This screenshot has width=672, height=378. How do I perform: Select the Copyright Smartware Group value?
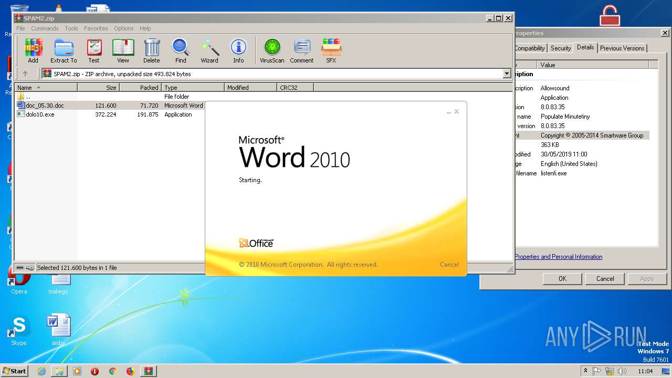[x=592, y=135]
